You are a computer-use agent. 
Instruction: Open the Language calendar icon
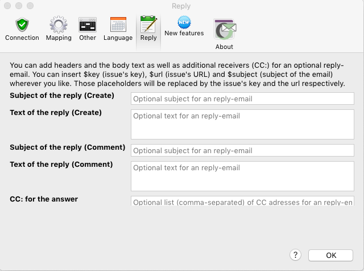click(118, 25)
